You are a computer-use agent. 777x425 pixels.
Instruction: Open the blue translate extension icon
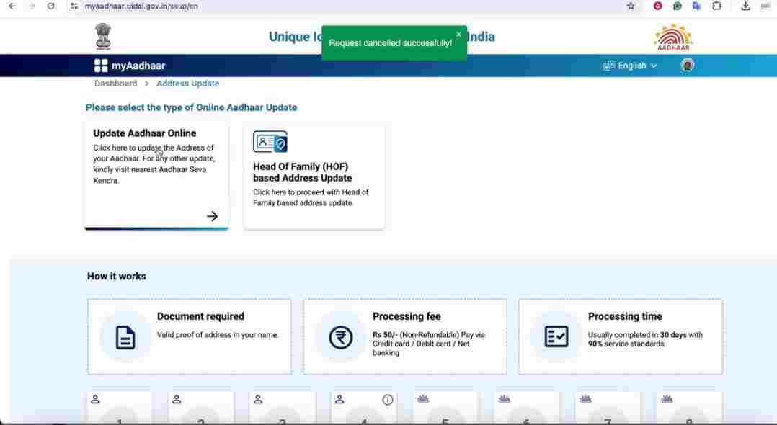coord(696,6)
